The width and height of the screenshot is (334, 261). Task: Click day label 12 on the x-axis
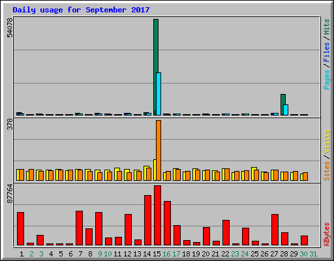pyautogui.click(x=127, y=254)
